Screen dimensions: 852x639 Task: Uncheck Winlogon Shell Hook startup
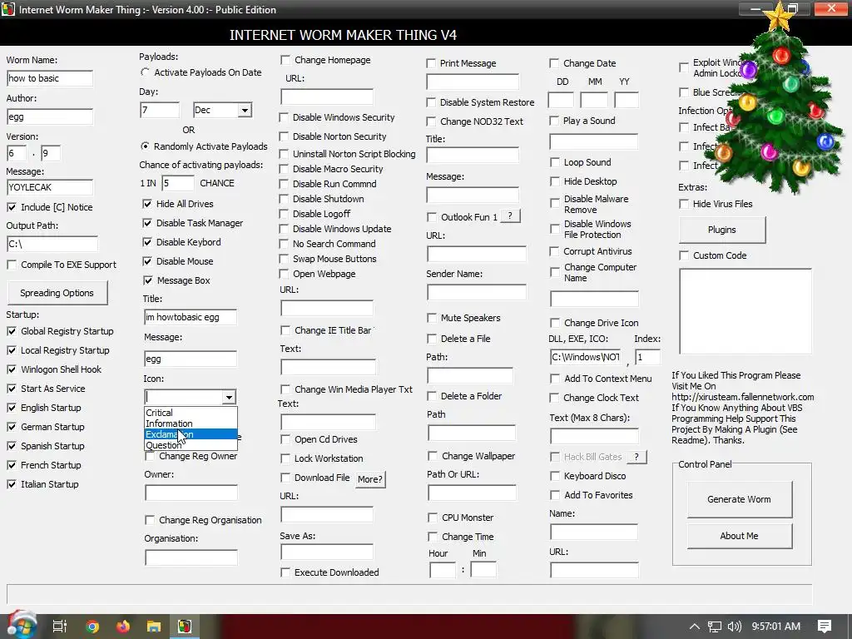tap(12, 369)
